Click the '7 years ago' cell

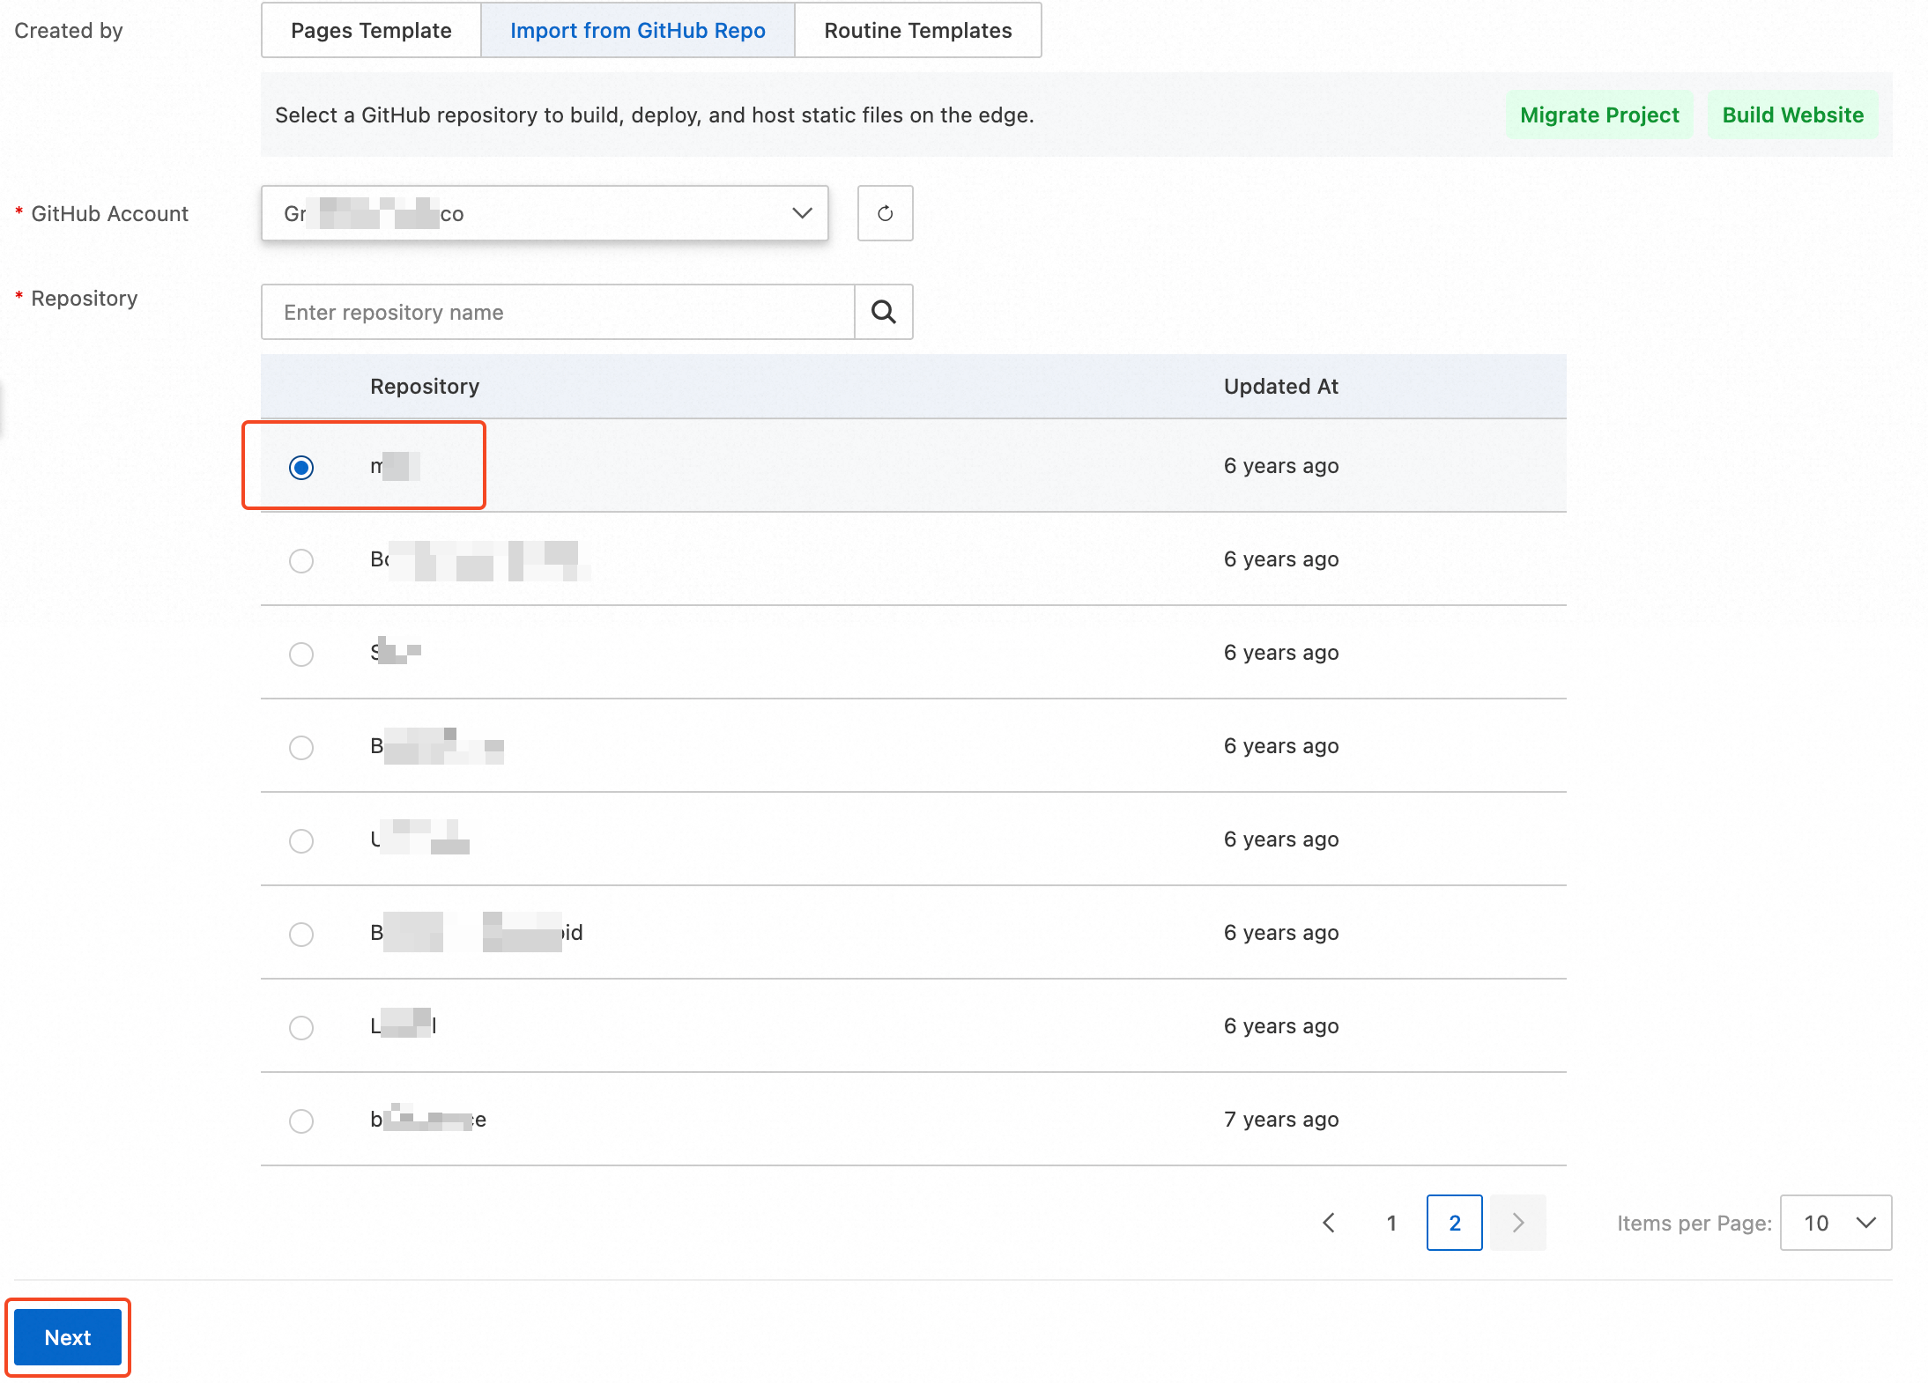[1281, 1120]
